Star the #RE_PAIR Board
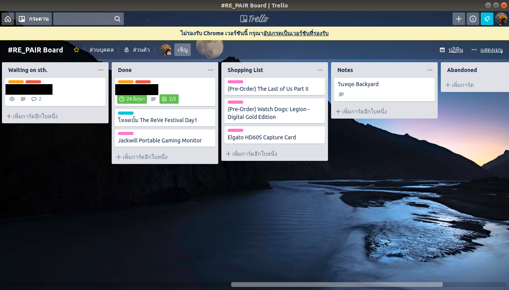 click(77, 50)
